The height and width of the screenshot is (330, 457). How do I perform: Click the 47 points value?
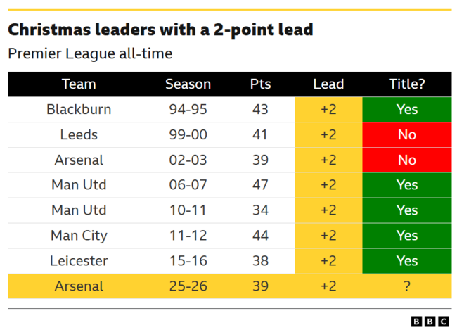[x=260, y=185]
